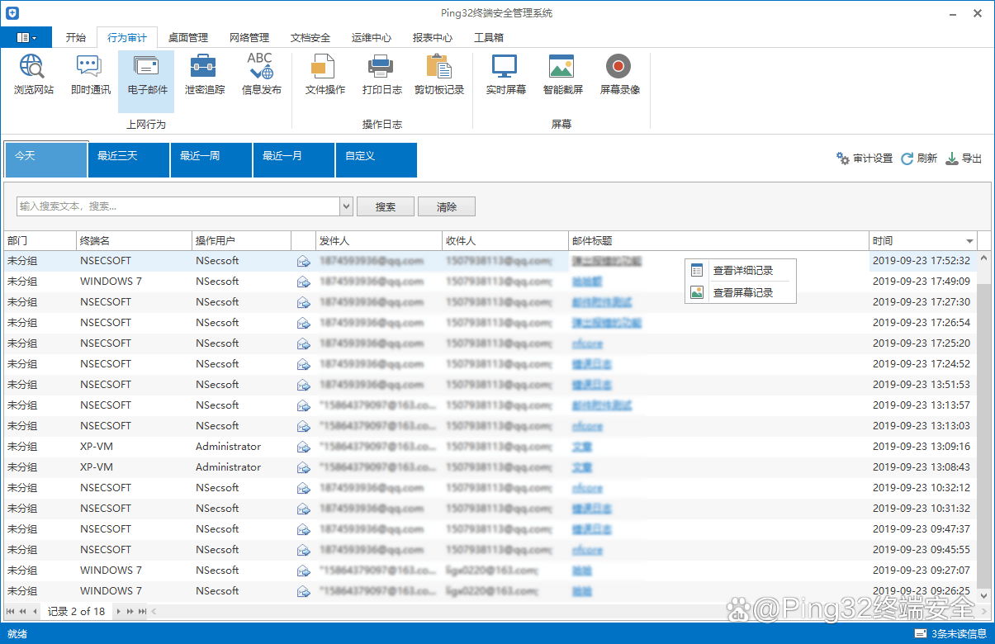Sort by the 收件人 column header
Image resolution: width=995 pixels, height=644 pixels.
pyautogui.click(x=505, y=241)
